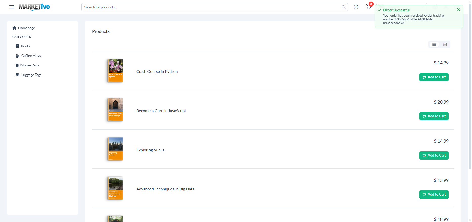Switch to list view layout
472x222 pixels.
(434, 44)
